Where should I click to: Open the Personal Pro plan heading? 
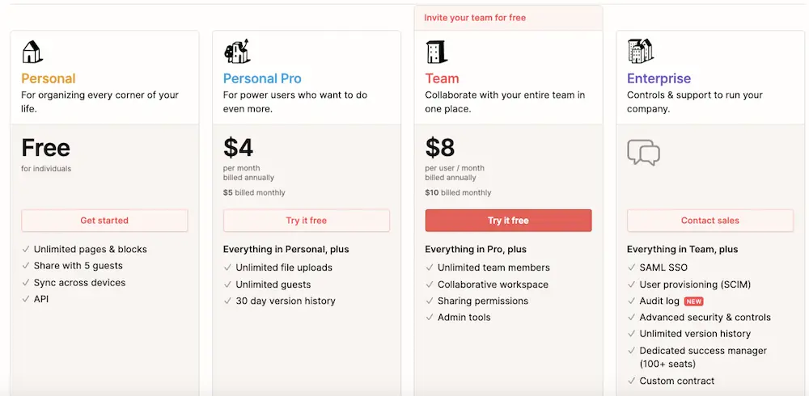click(x=262, y=78)
